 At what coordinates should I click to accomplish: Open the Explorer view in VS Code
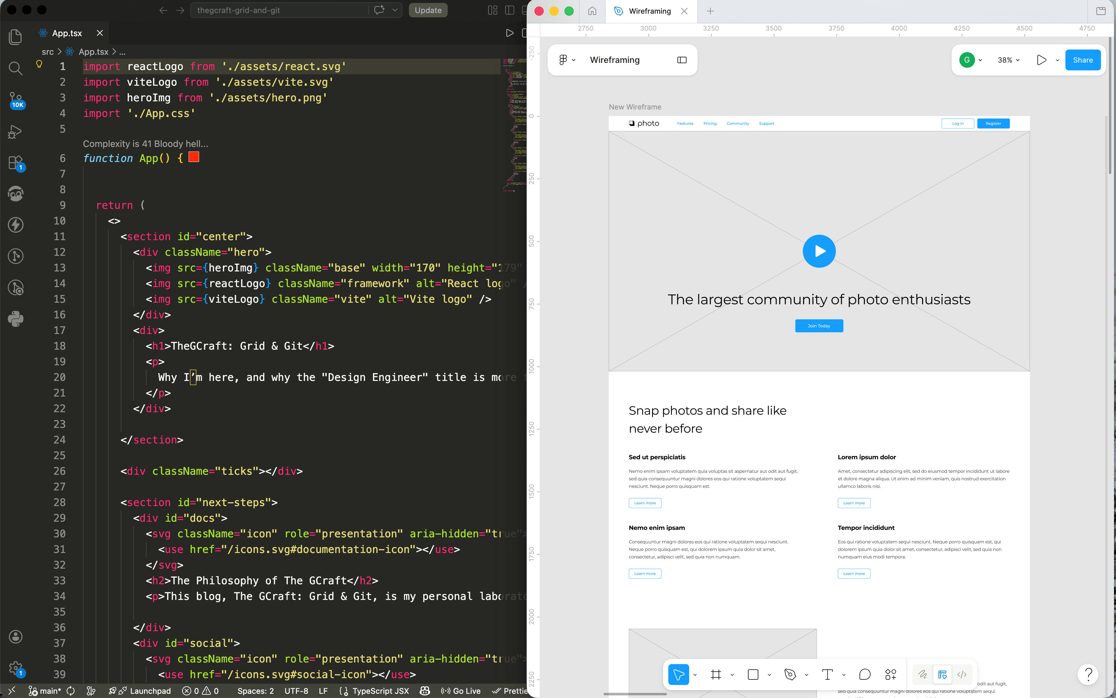coord(16,37)
